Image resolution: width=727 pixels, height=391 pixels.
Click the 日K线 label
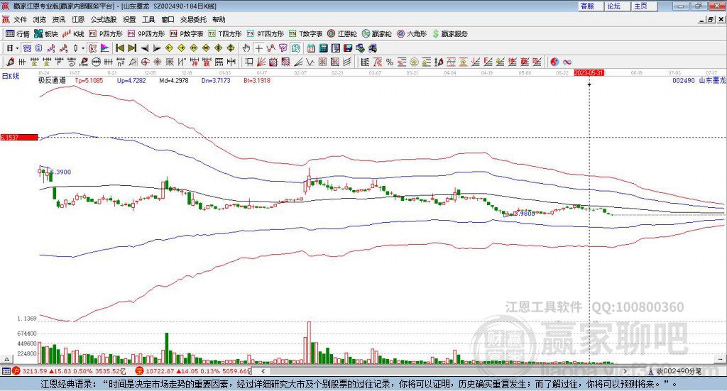(10, 76)
